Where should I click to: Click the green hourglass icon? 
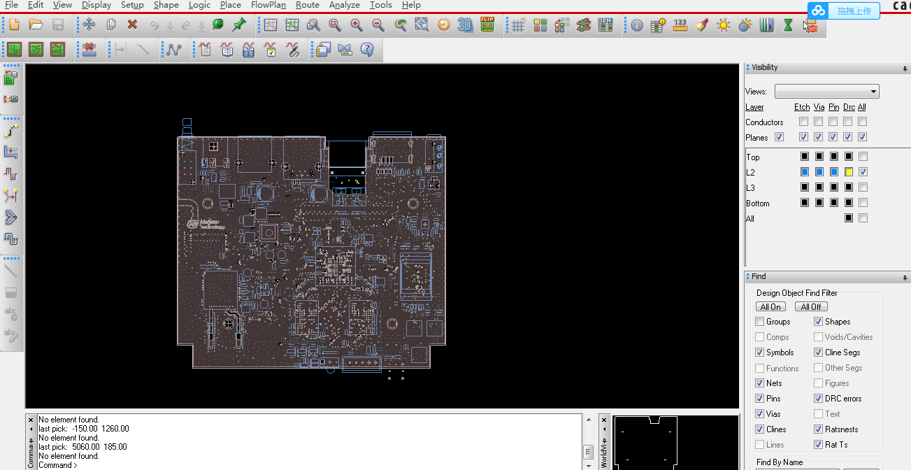click(x=788, y=25)
